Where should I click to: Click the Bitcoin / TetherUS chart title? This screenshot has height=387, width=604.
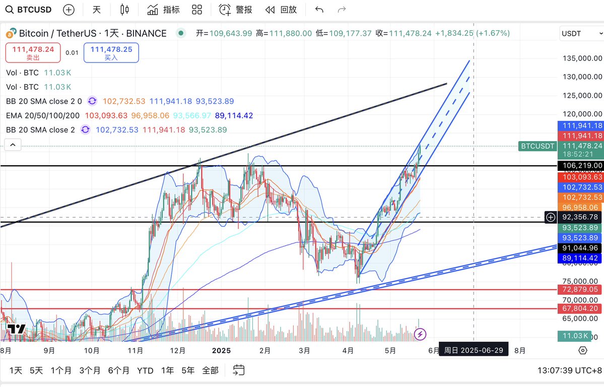point(93,34)
